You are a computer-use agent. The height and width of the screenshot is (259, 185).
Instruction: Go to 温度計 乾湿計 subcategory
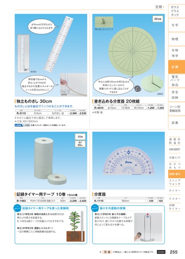175,141
